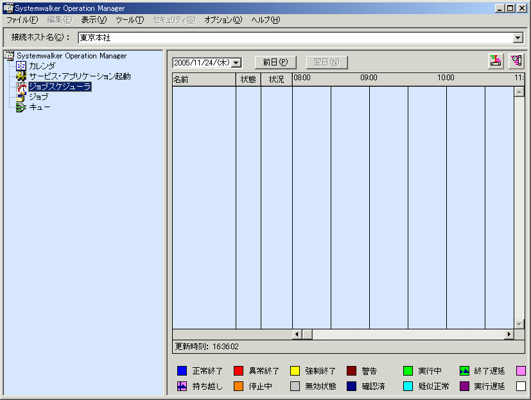Open the 接続ホスト名 host dropdown
The width and height of the screenshot is (531, 400).
tap(518, 38)
